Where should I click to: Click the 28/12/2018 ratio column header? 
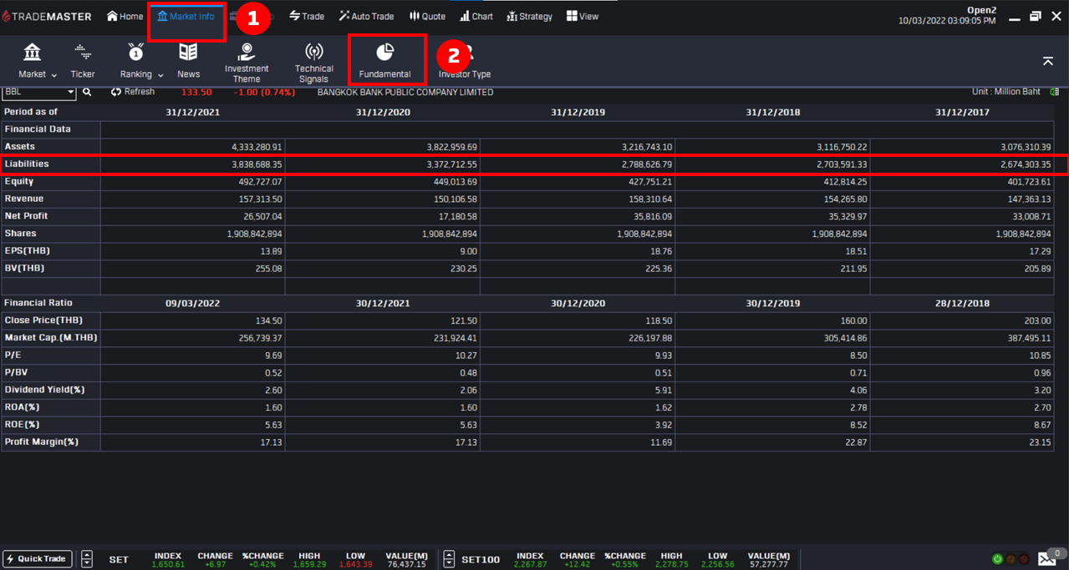[x=963, y=304]
